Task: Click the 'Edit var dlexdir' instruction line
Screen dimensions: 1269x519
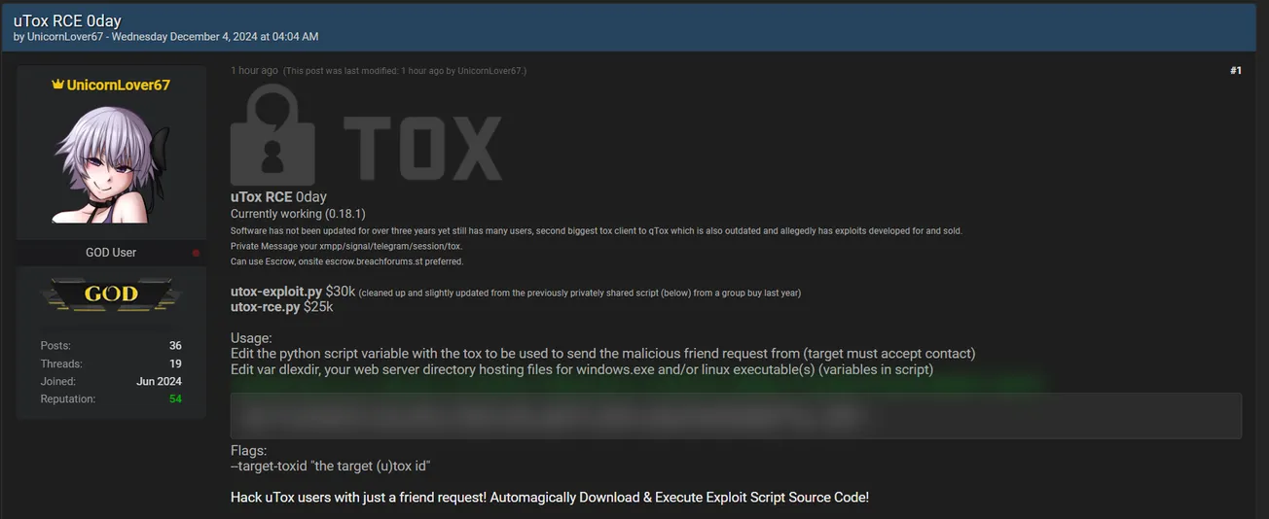Action: pyautogui.click(x=582, y=369)
